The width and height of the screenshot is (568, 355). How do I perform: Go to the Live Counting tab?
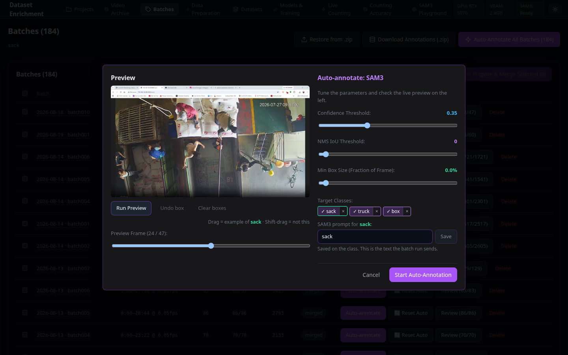[335, 9]
